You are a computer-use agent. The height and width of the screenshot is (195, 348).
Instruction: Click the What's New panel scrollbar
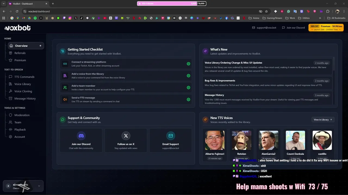(x=334, y=64)
